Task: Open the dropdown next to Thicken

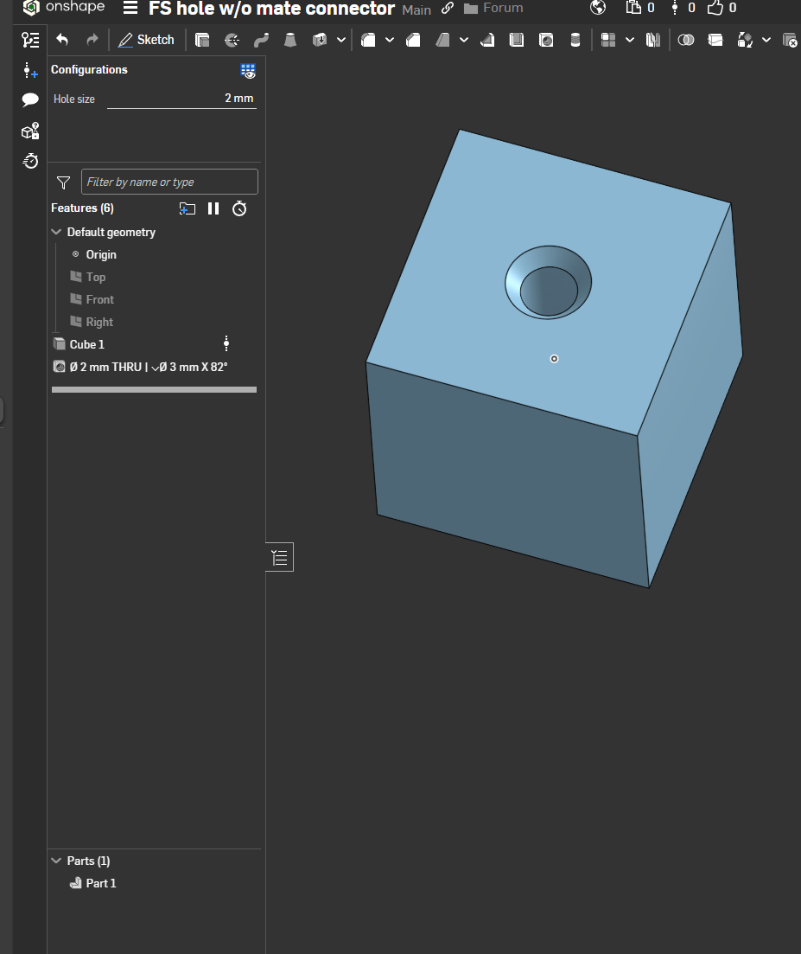Action: tap(341, 40)
